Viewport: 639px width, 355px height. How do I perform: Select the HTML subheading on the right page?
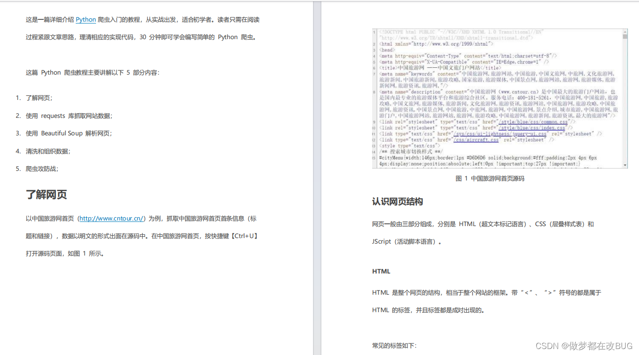pyautogui.click(x=380, y=271)
